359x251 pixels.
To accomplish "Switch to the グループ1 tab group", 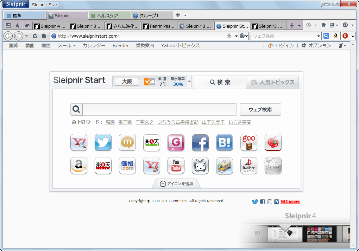I will 152,15.
